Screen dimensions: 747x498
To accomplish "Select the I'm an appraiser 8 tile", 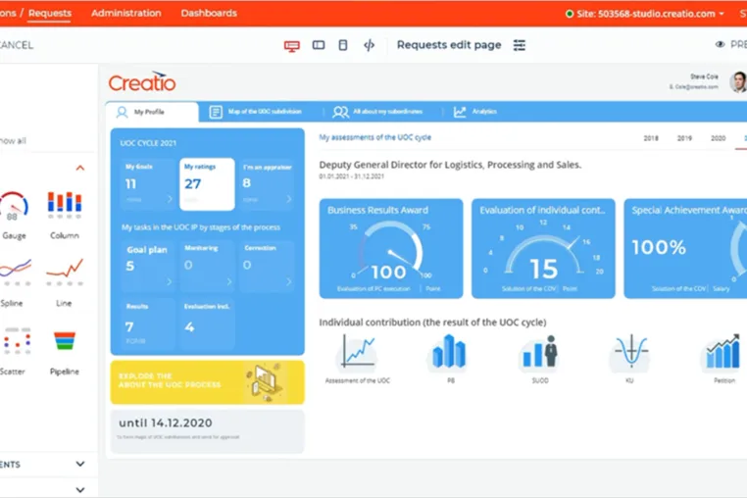I will 267,184.
